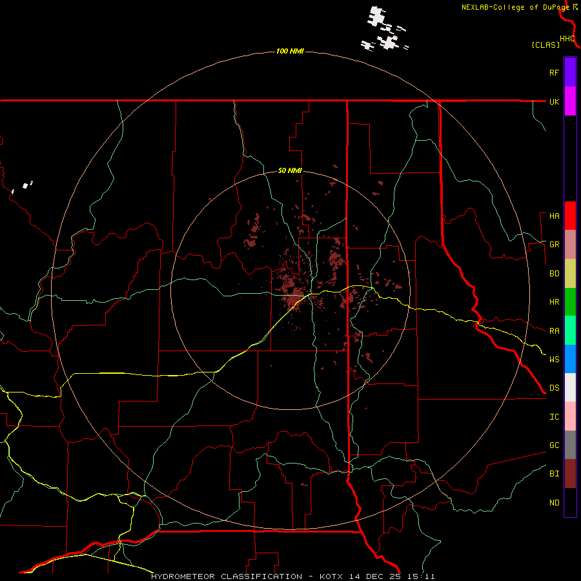Click the pink IC legend swatch

pyautogui.click(x=570, y=416)
